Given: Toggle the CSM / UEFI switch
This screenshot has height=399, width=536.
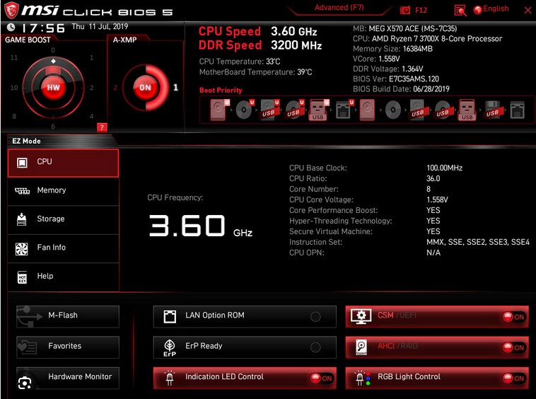Looking at the screenshot, I should (x=513, y=317).
